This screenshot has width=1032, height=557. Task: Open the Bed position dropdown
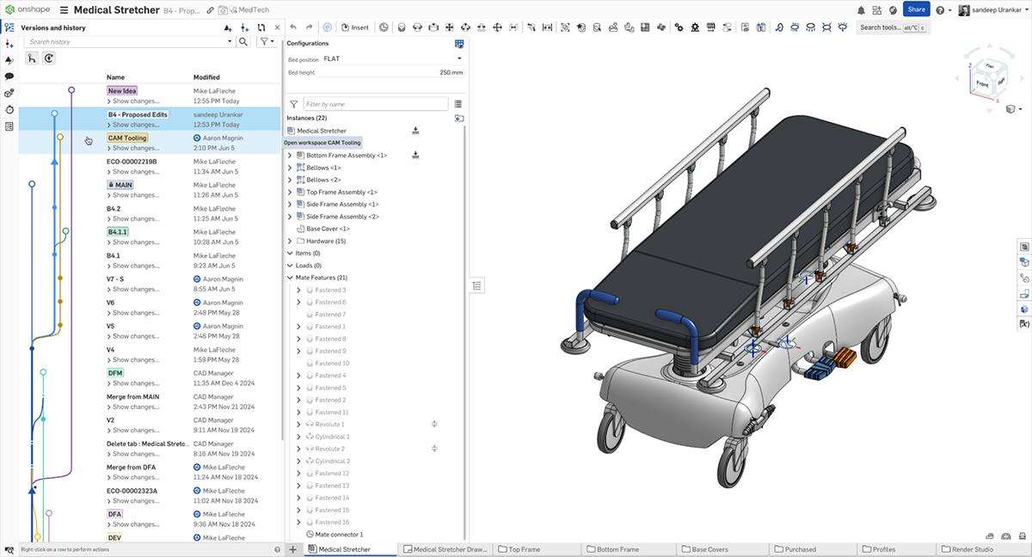[458, 58]
